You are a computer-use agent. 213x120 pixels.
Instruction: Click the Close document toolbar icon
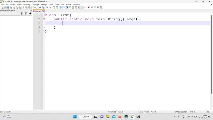(14, 7)
